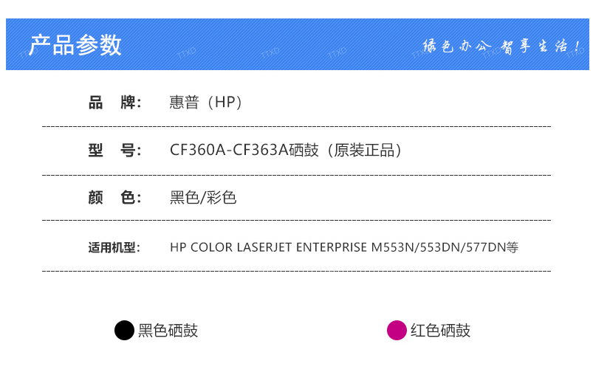Click the 型号 field label
The width and height of the screenshot is (593, 372).
click(114, 150)
